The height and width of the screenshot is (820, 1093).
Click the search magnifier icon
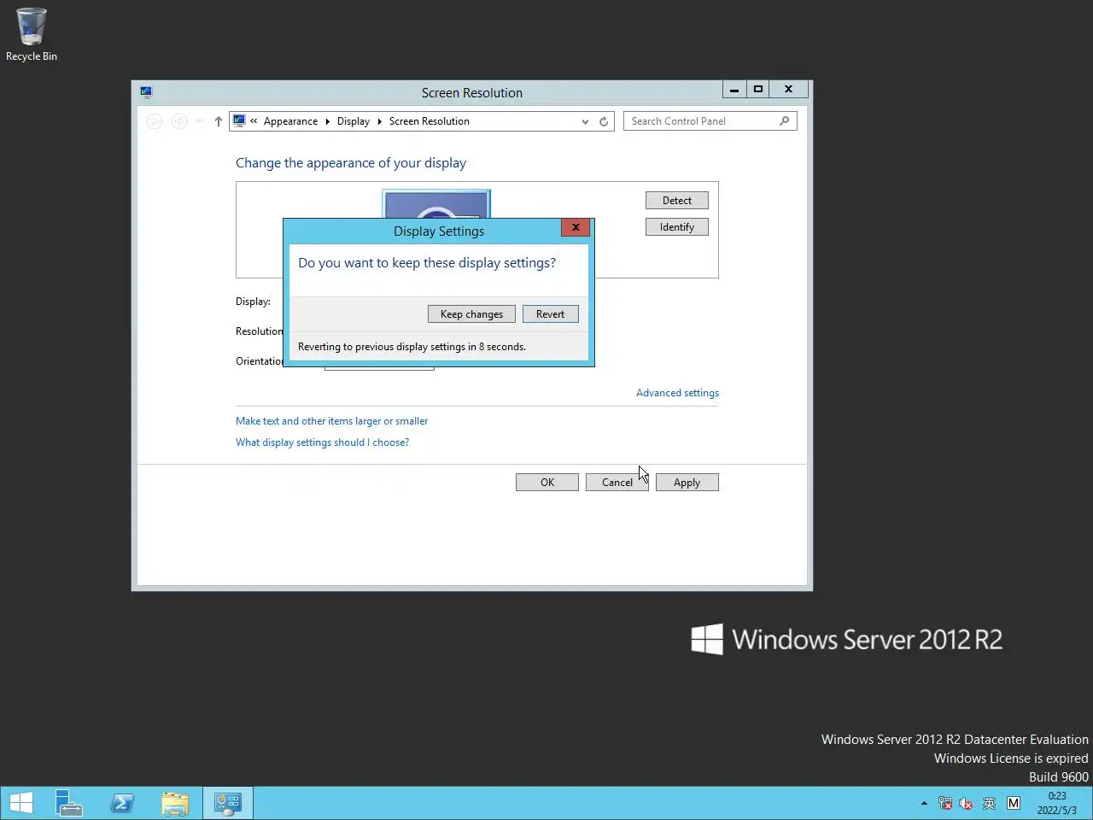[784, 121]
